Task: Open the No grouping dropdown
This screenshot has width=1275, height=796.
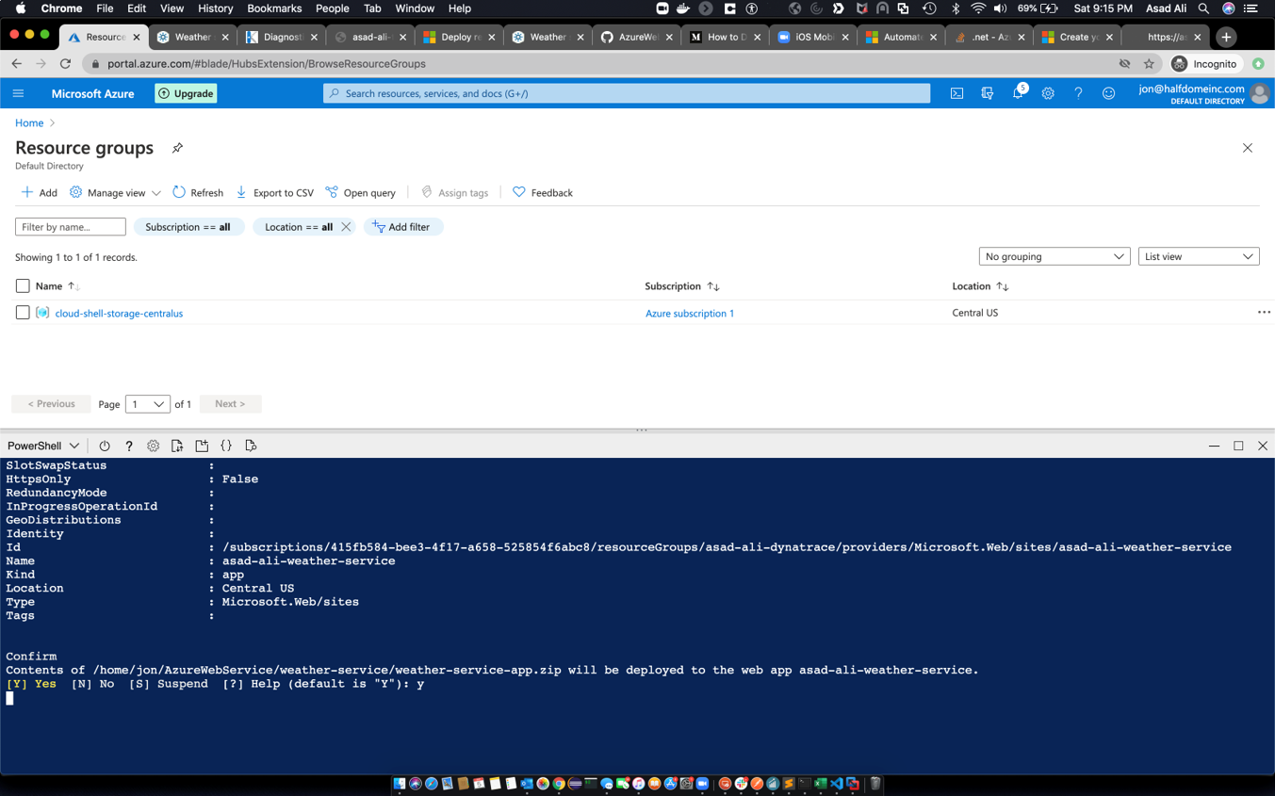Action: pyautogui.click(x=1054, y=256)
